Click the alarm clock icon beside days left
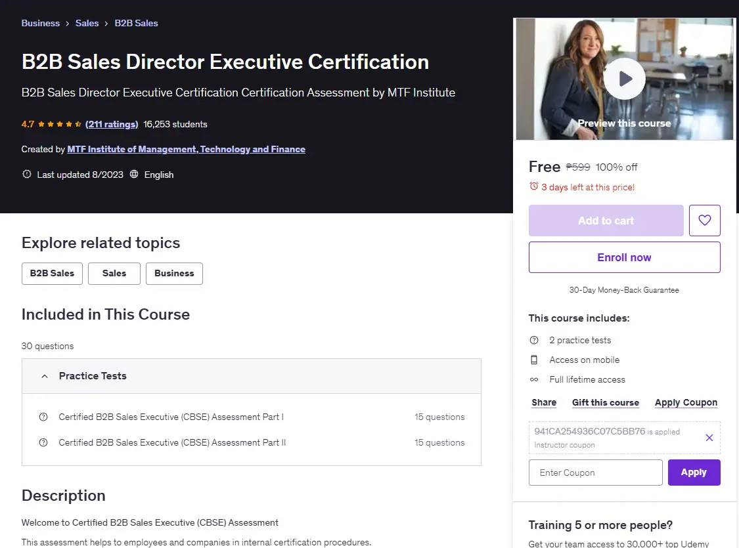The image size is (739, 548). [533, 186]
